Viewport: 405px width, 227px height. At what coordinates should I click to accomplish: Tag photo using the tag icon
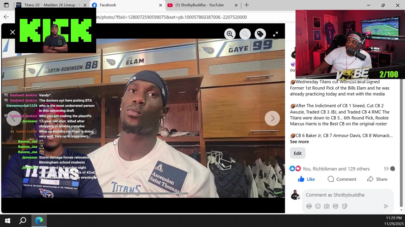tap(260, 34)
